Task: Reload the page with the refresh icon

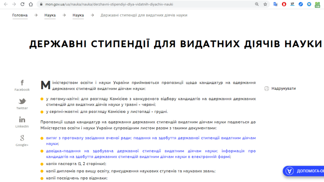Action: point(22,4)
